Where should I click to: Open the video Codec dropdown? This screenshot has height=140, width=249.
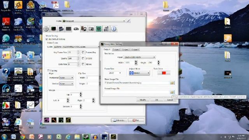[77, 47]
